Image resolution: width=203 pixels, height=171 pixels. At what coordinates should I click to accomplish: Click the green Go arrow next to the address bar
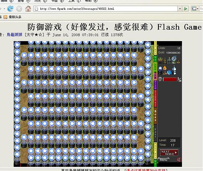[186, 9]
